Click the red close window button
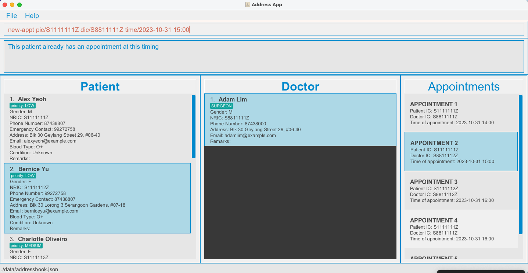The width and height of the screenshot is (528, 273). click(x=5, y=5)
